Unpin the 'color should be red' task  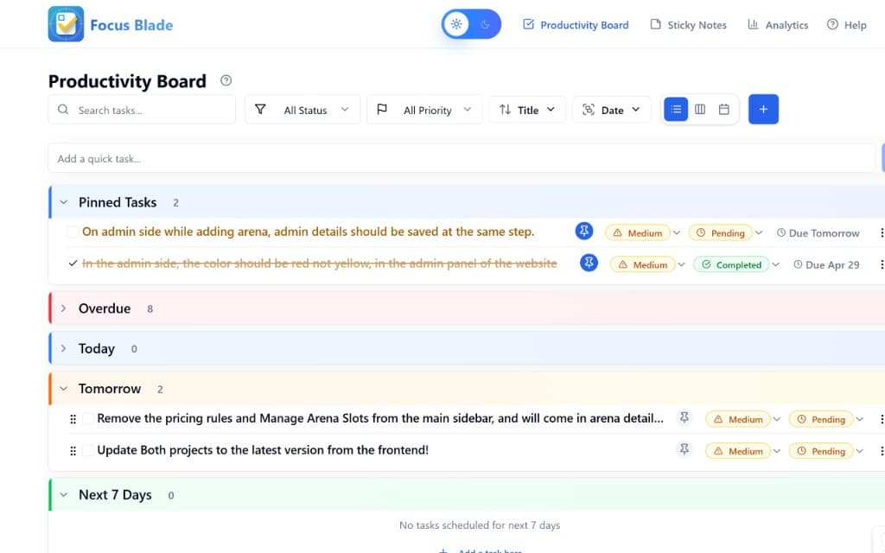[589, 263]
